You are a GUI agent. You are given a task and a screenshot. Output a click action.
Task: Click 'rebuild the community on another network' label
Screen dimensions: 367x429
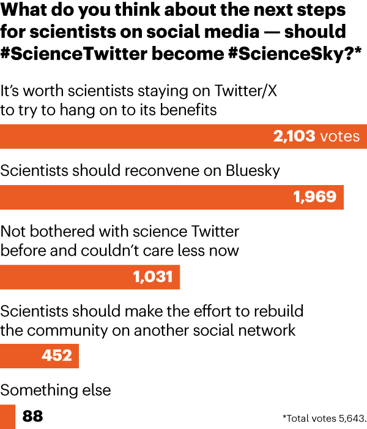[152, 321]
